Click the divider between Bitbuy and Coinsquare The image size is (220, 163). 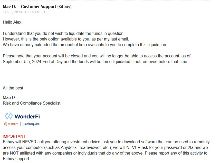(20, 124)
